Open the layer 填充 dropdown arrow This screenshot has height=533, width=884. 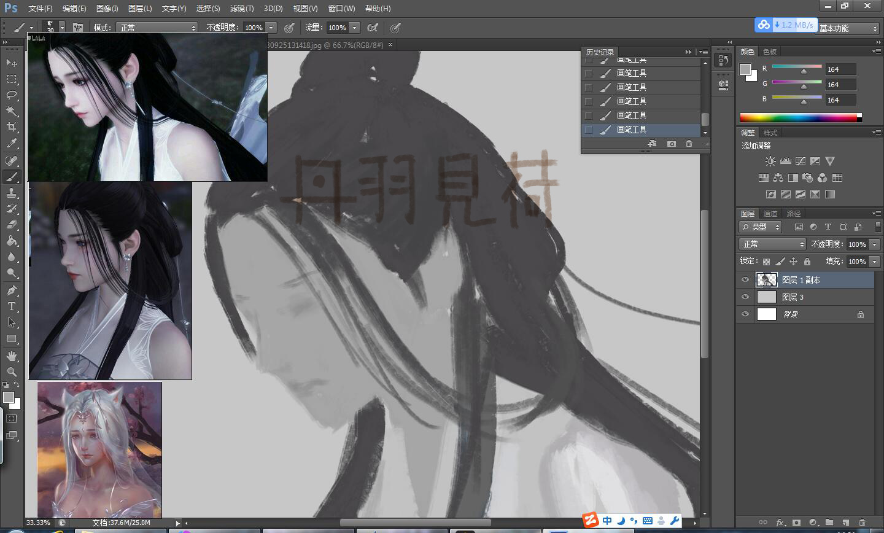[x=875, y=262]
